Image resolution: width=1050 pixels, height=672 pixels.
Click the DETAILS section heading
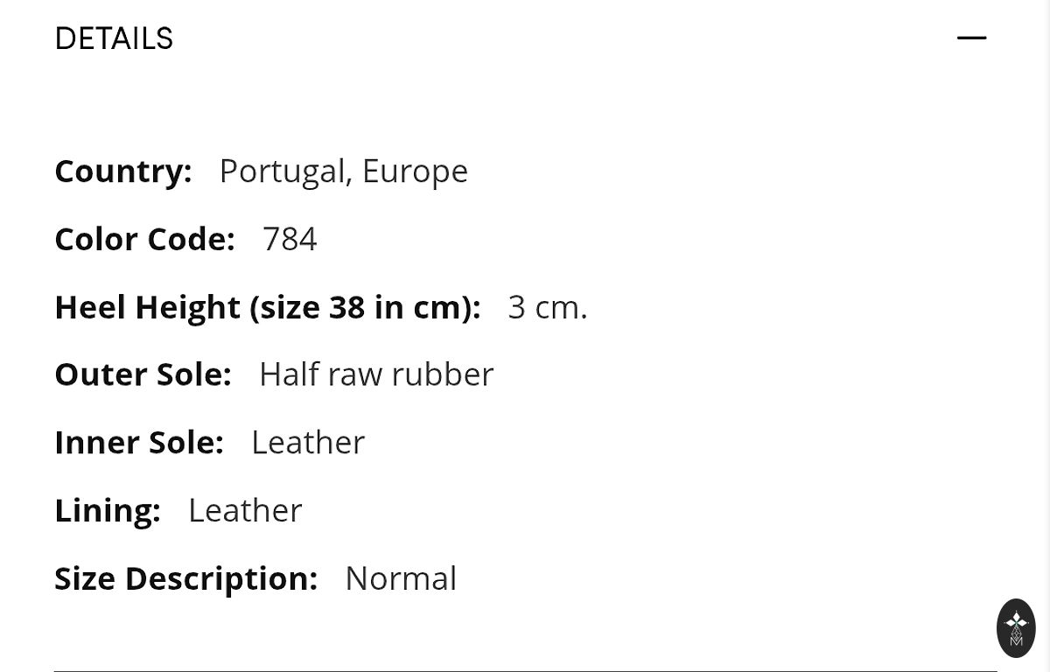114,38
